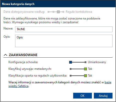Focus the Nazwa field containing TAJNE
The width and height of the screenshot is (116, 102).
pos(64,29)
